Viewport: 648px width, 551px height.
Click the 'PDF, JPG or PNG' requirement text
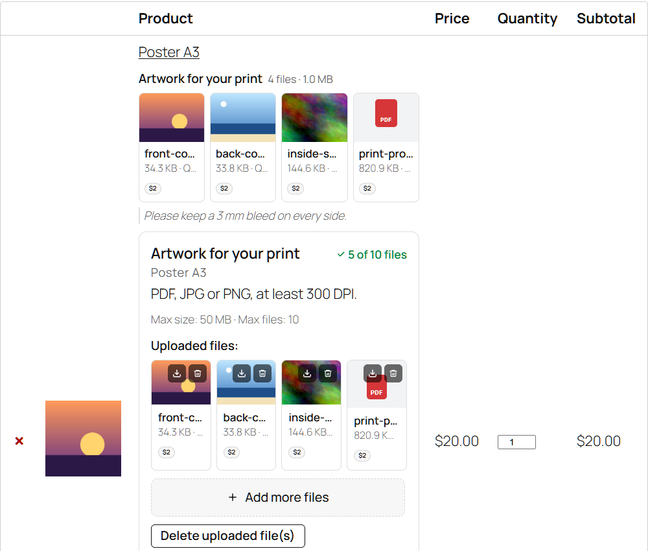254,294
